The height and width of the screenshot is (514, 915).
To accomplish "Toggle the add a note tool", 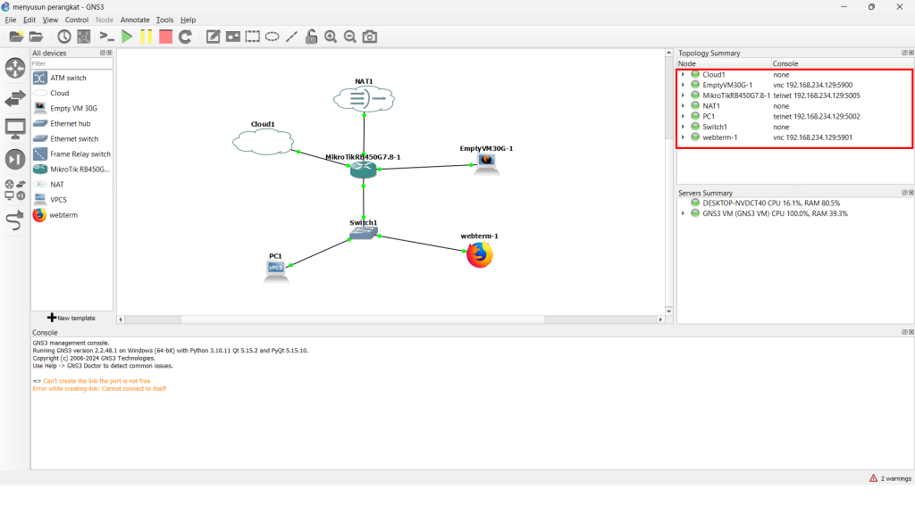I will coord(214,37).
